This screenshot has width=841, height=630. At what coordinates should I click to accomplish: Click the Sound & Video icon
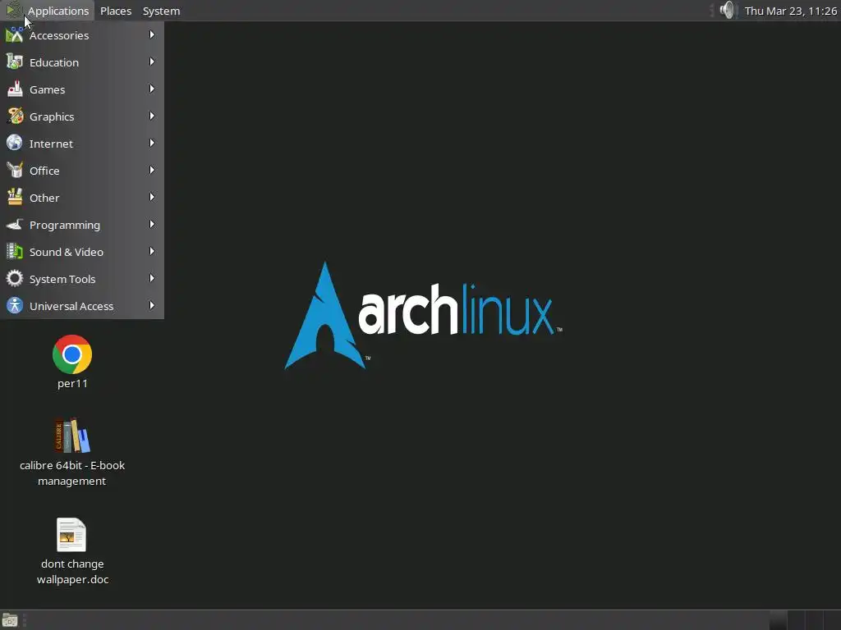(x=15, y=251)
